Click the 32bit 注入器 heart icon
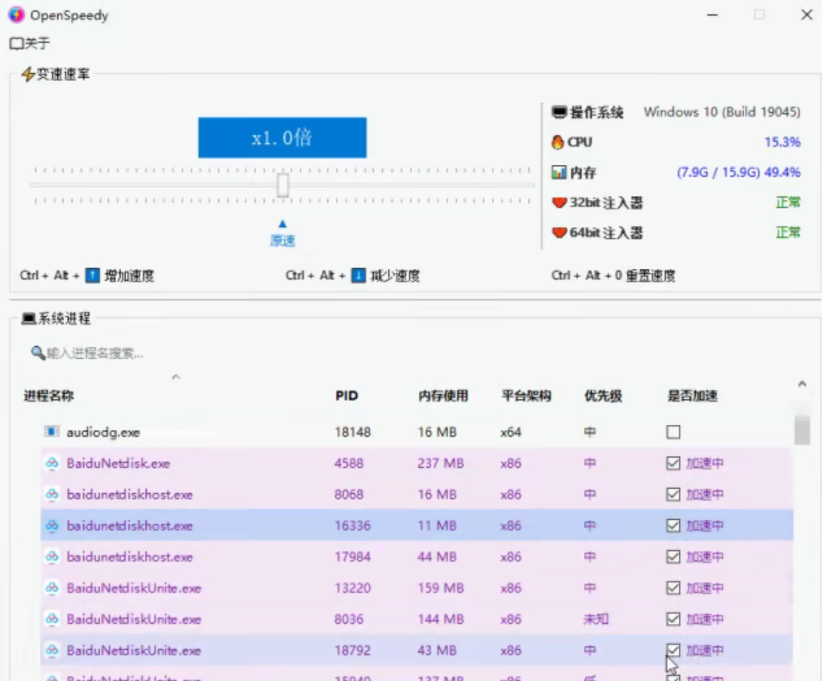822x681 pixels. pyautogui.click(x=559, y=202)
